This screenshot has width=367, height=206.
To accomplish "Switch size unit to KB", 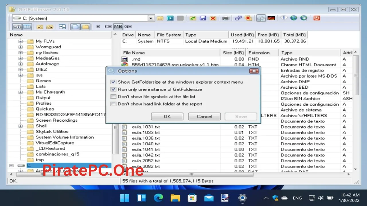I will pyautogui.click(x=108, y=27).
